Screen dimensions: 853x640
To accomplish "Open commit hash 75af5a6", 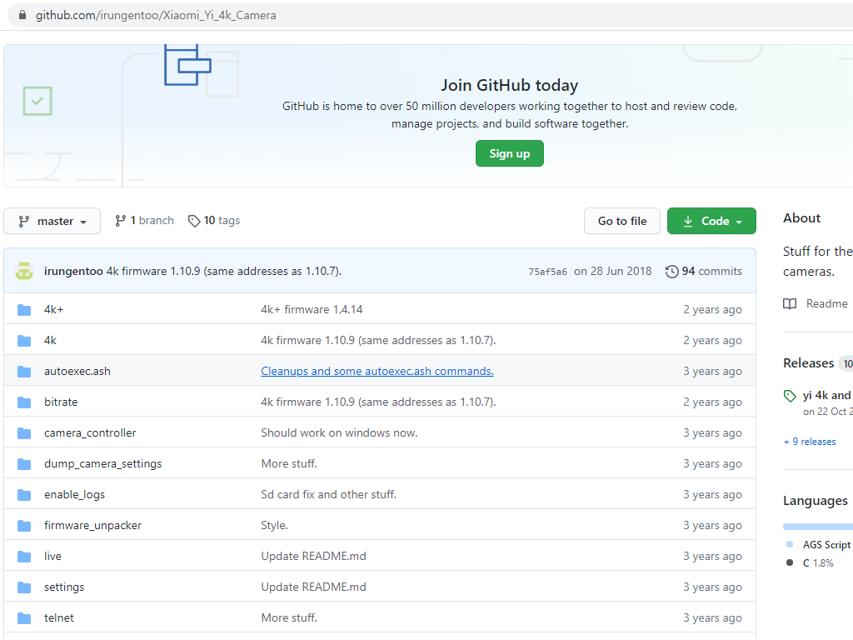I will [547, 272].
